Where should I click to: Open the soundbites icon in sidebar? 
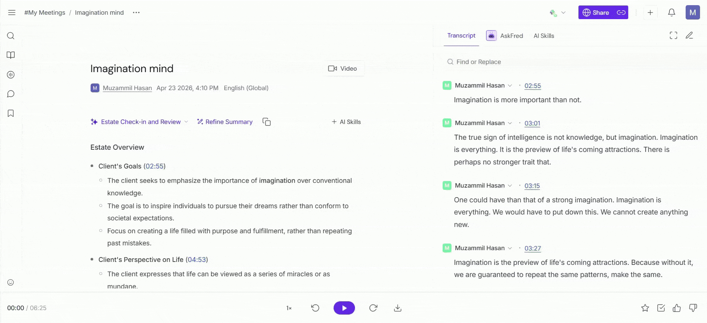pos(11,75)
